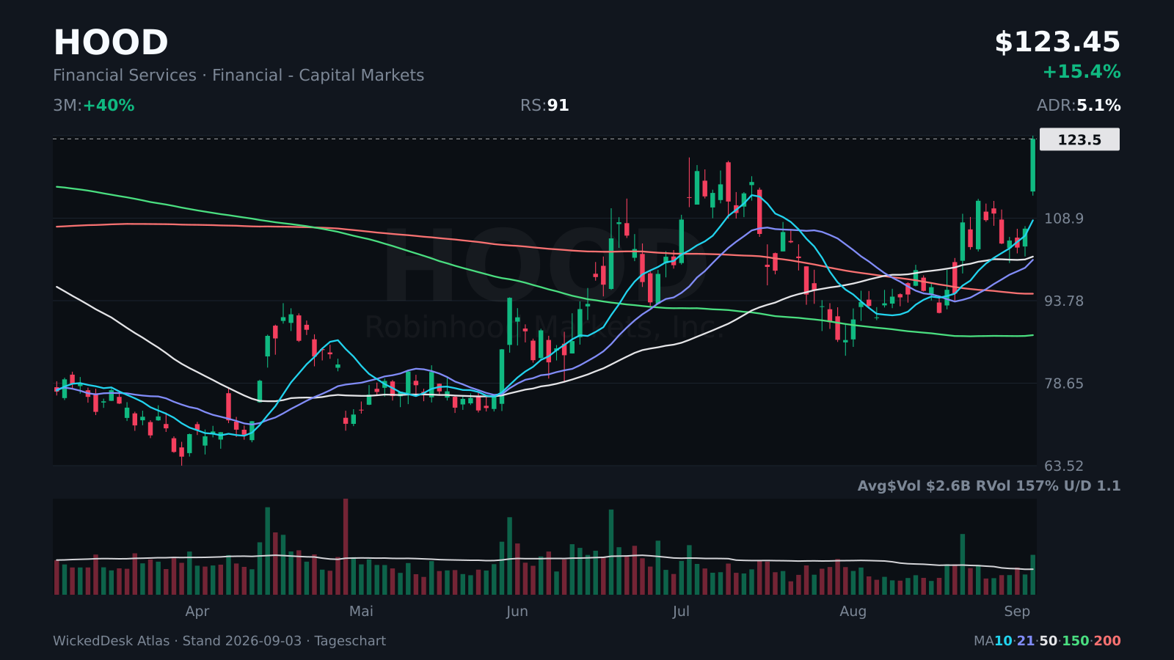Select the Financial Services sector text
Viewport: 1174px width, 660px height.
[125, 76]
